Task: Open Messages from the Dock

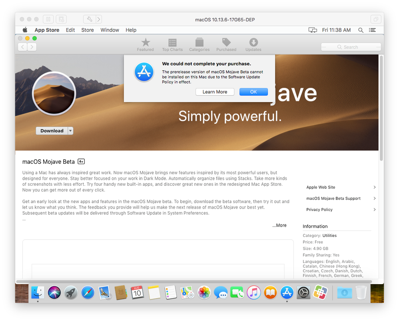Action: pos(220,292)
